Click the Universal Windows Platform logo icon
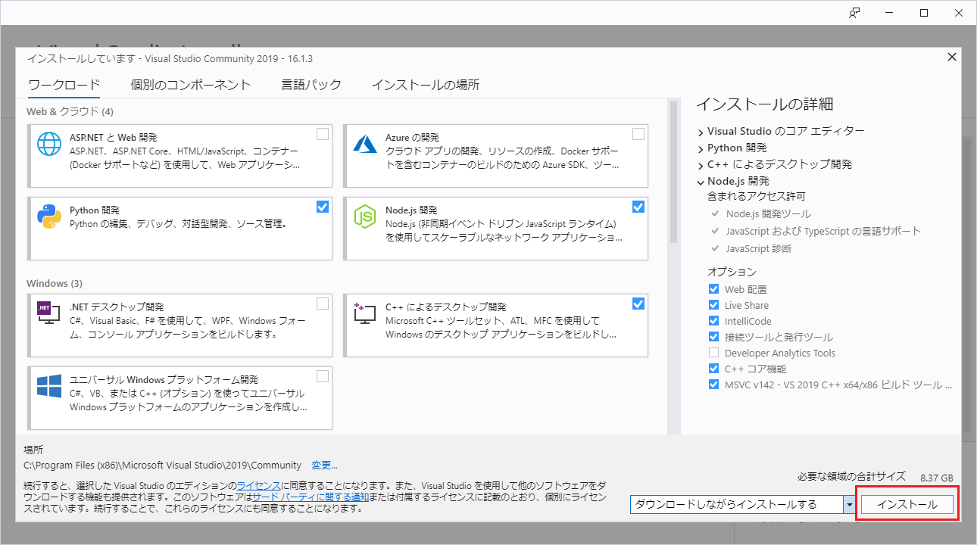 click(49, 386)
